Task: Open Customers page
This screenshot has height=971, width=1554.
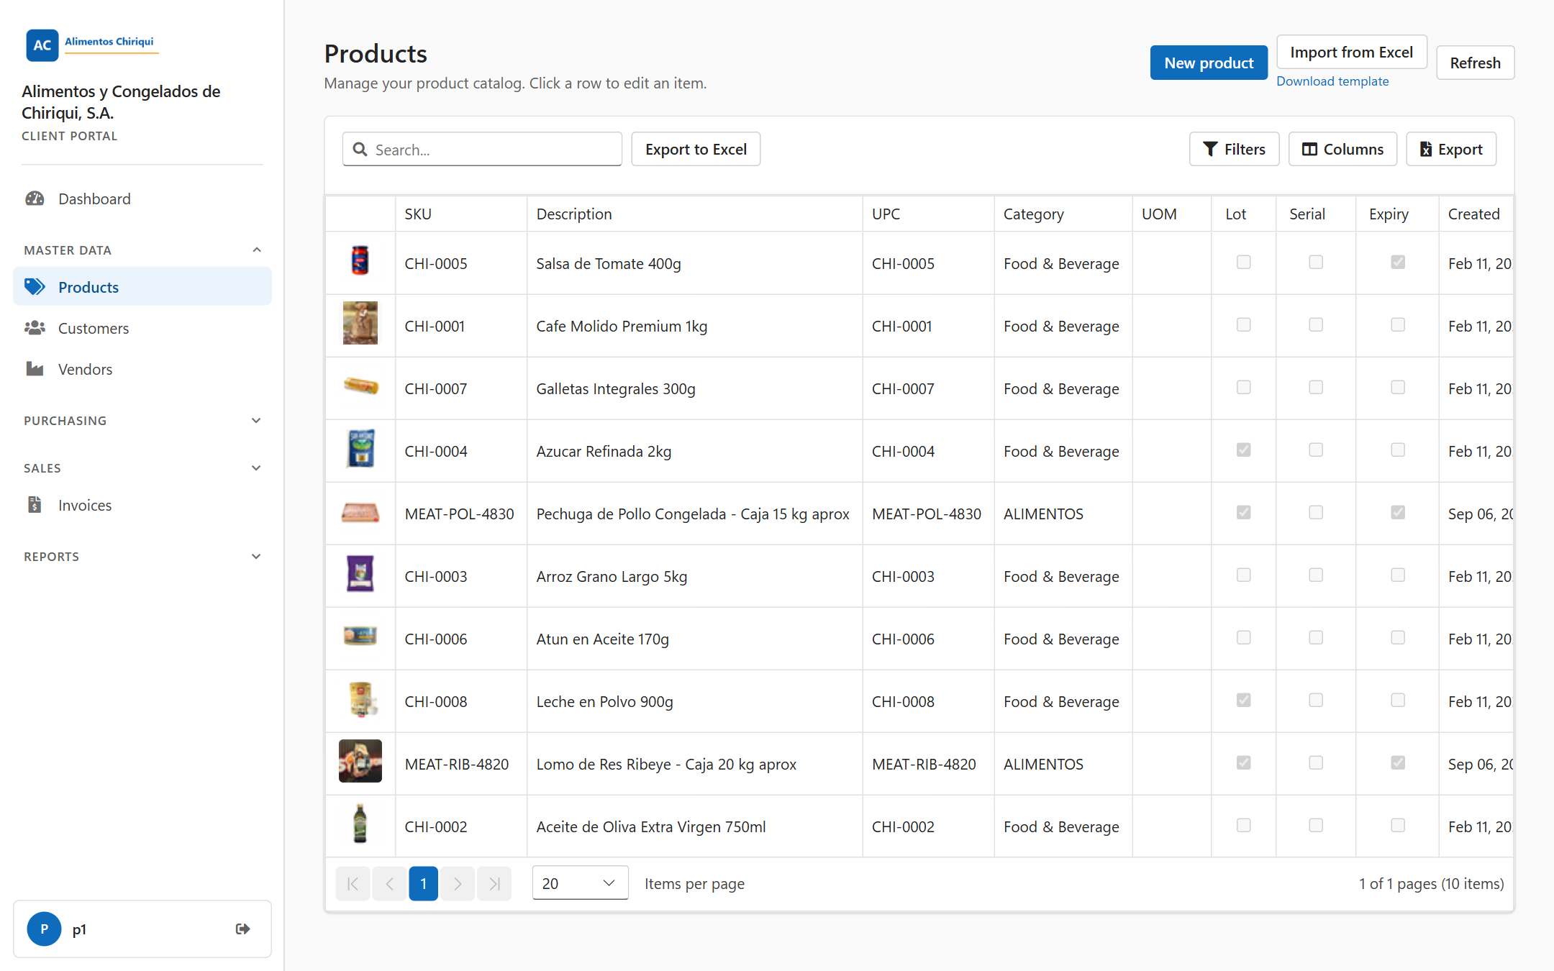Action: coord(142,328)
